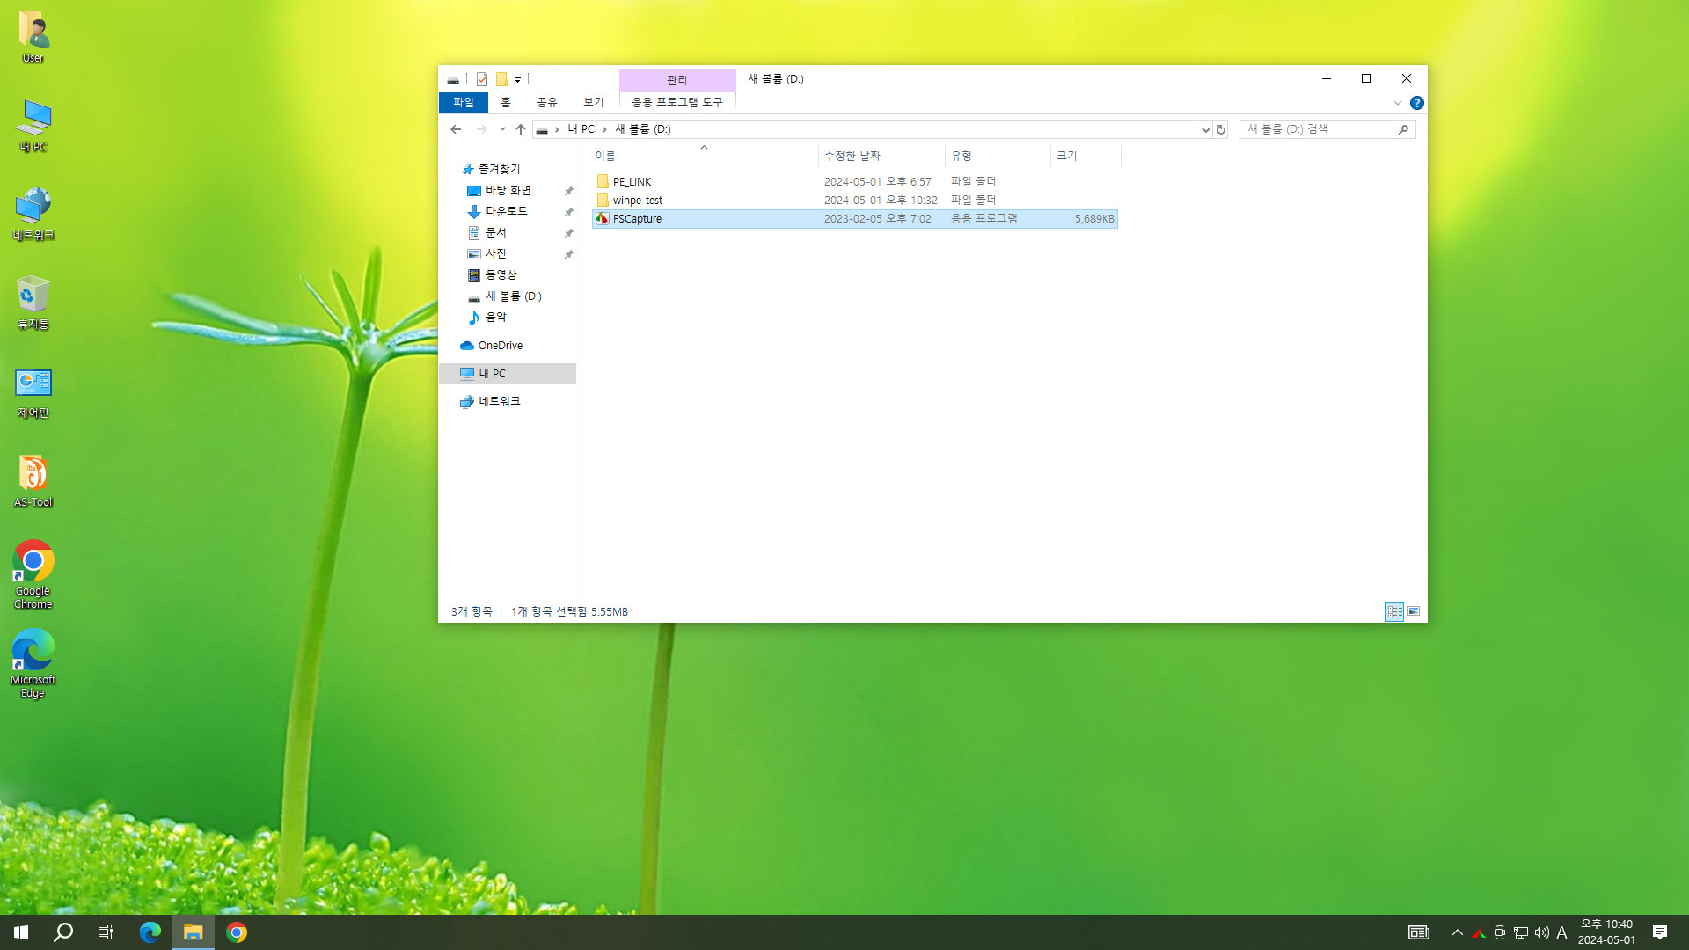Open 바탕 화면 in the navigation pane
This screenshot has height=950, width=1689.
[508, 191]
